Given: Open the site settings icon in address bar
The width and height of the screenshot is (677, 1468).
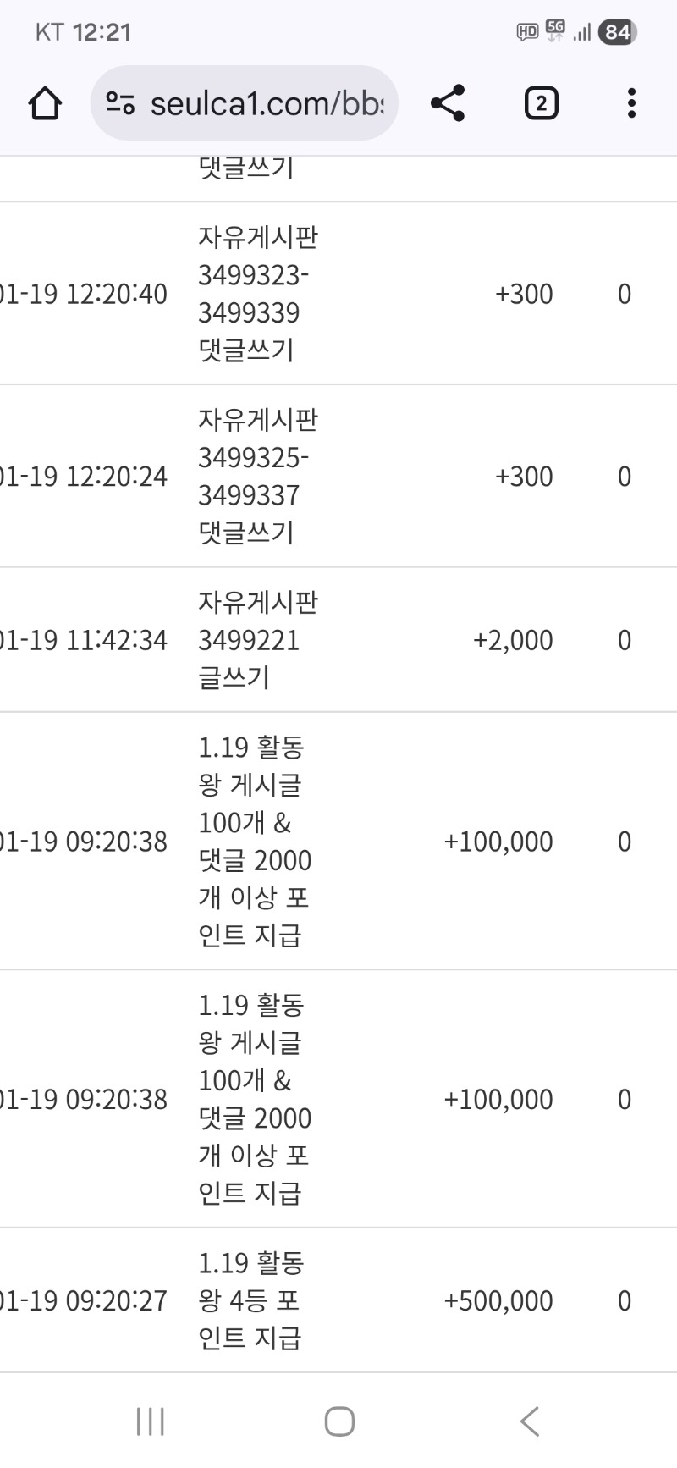Looking at the screenshot, I should [120, 104].
